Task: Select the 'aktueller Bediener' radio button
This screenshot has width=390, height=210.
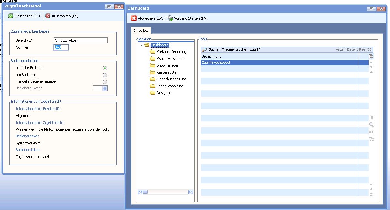Action: point(105,68)
